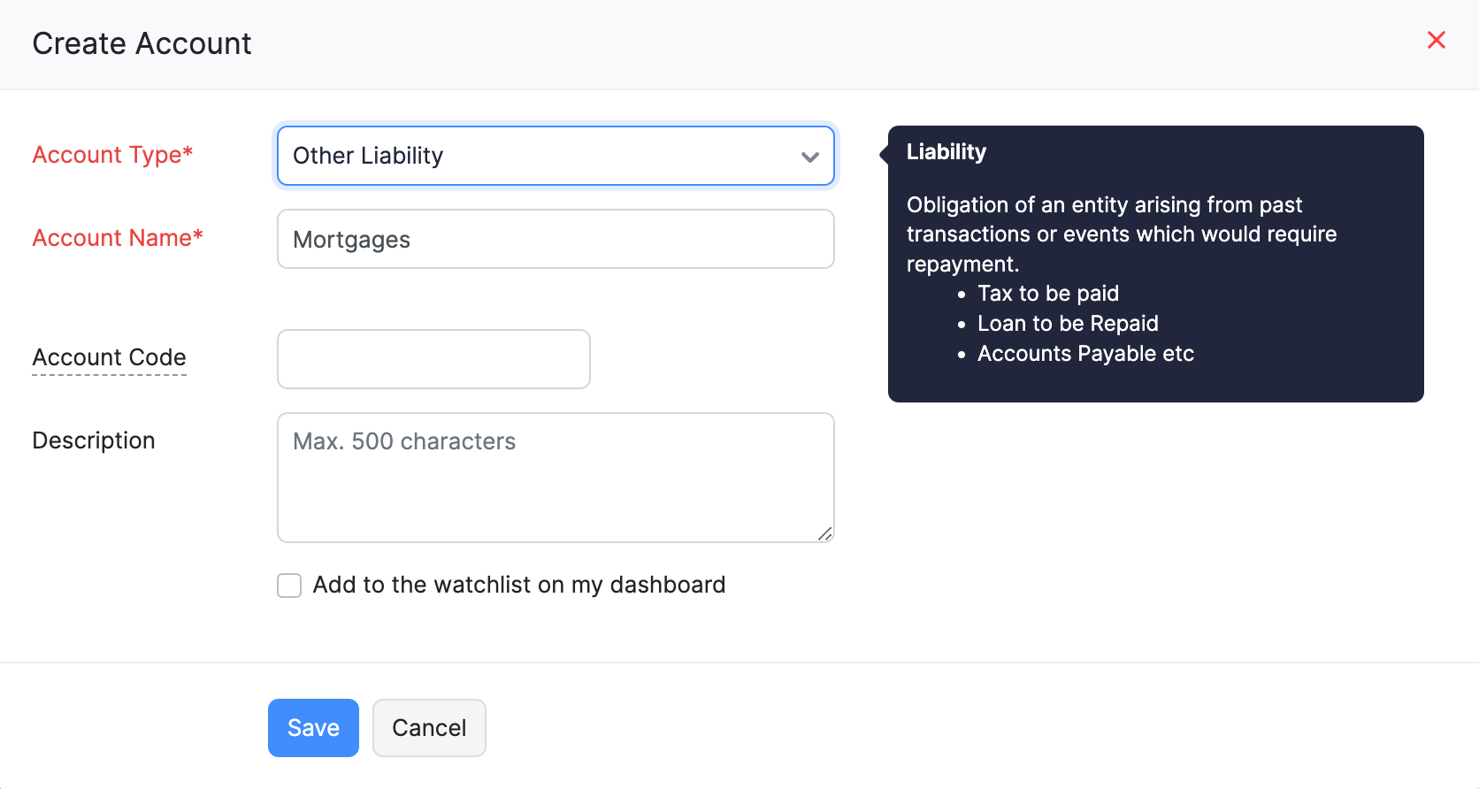Click the Description box resize handle icon

click(824, 533)
